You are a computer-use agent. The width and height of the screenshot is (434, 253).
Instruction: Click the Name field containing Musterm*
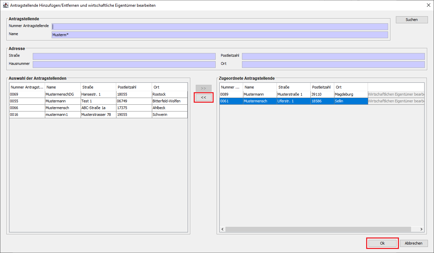pyautogui.click(x=220, y=35)
